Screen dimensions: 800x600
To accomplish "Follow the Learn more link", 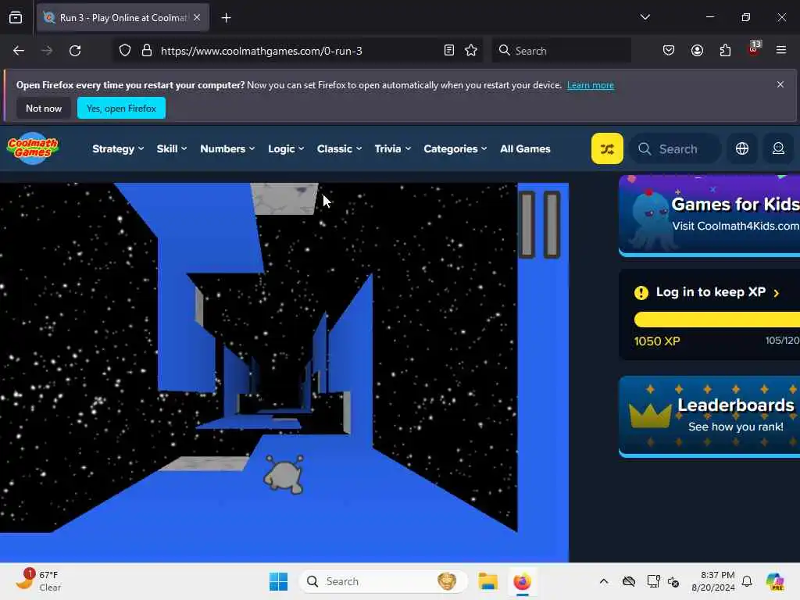I will click(591, 85).
